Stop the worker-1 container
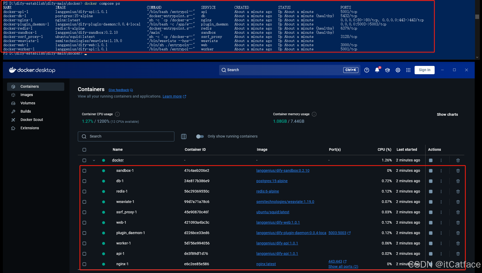 [431, 243]
